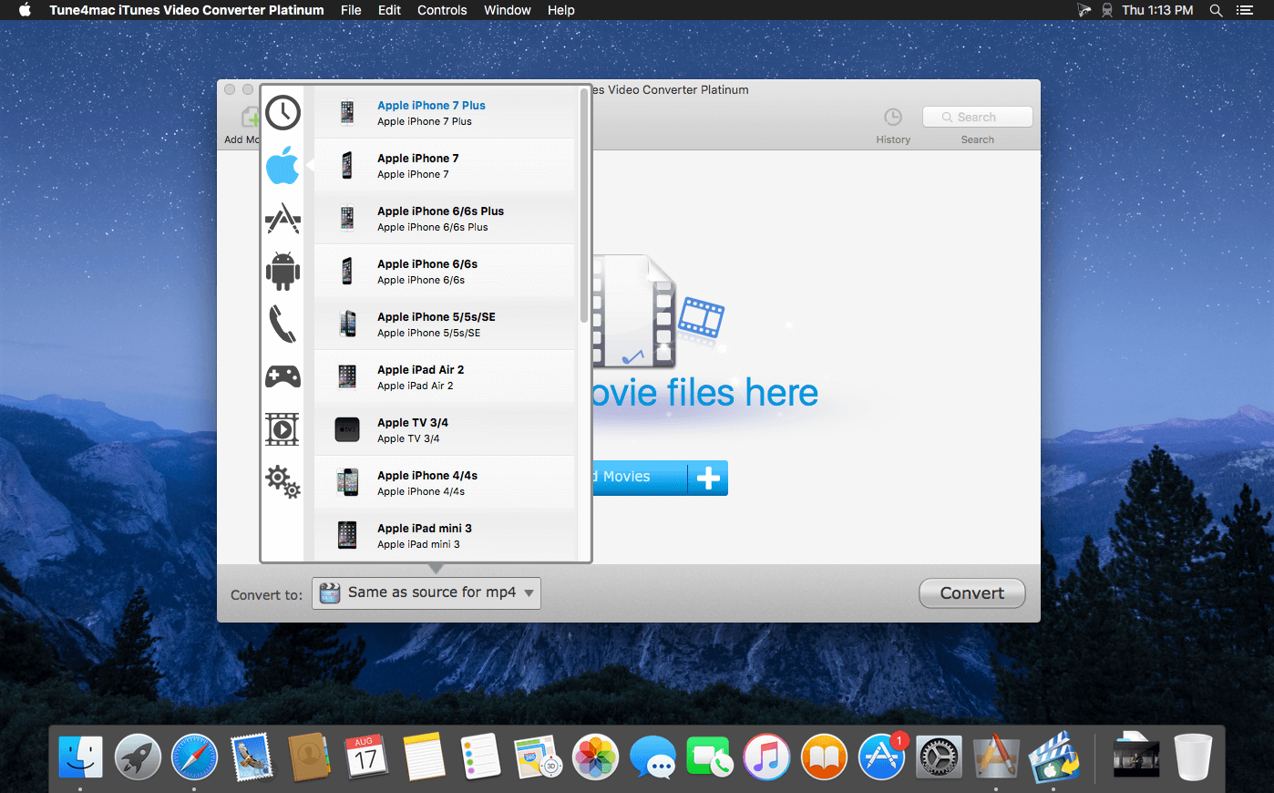Open Finder from the Dock

coord(80,757)
